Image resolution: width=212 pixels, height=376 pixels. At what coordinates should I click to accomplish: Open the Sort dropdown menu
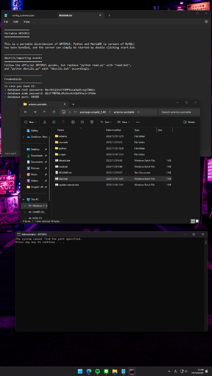(106, 122)
